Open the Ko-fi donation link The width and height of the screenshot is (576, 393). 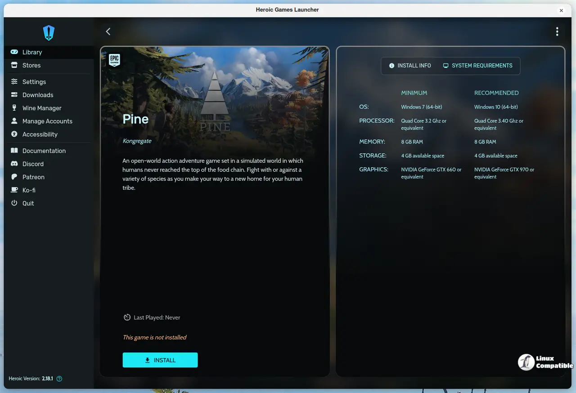click(x=29, y=190)
